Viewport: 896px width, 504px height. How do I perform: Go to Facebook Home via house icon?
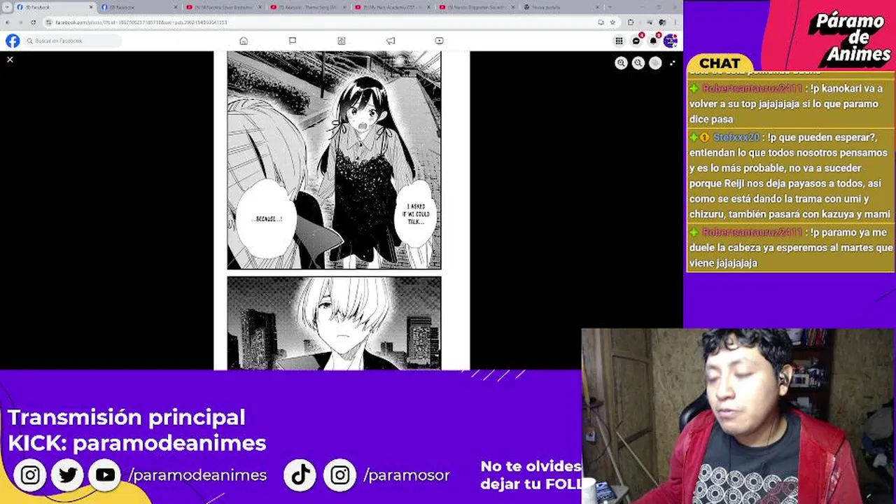coord(244,41)
